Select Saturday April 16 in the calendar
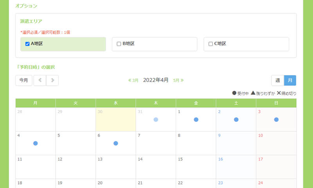 pos(236,167)
